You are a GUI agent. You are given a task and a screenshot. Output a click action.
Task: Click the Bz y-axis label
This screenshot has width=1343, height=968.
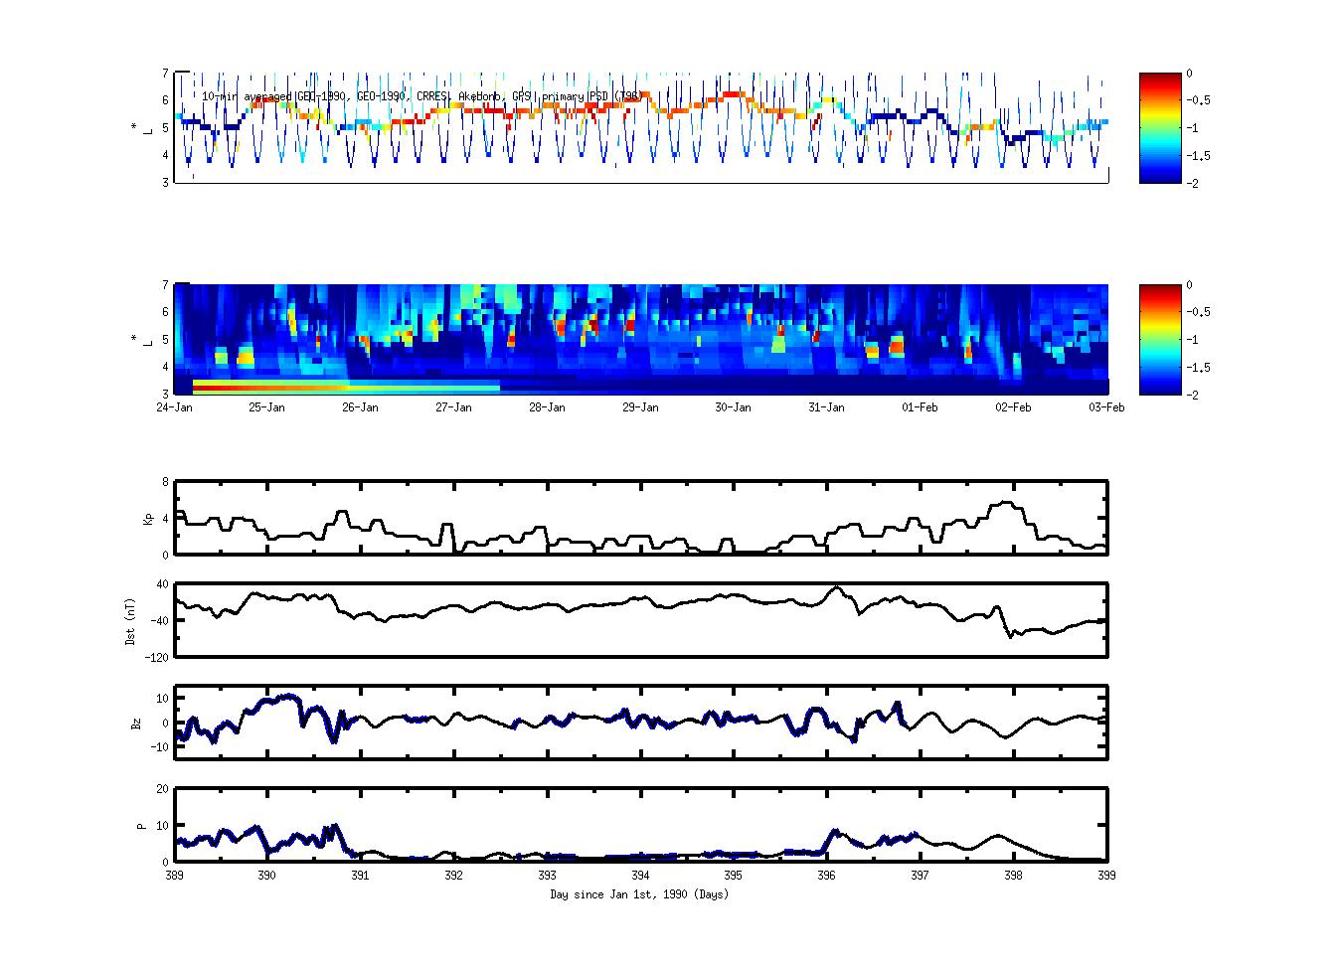pos(136,723)
